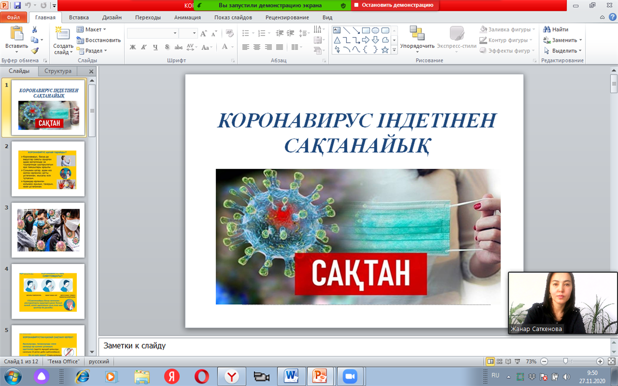618x386 pixels.
Task: Select the rectangle shape in gallery
Action: (x=366, y=30)
